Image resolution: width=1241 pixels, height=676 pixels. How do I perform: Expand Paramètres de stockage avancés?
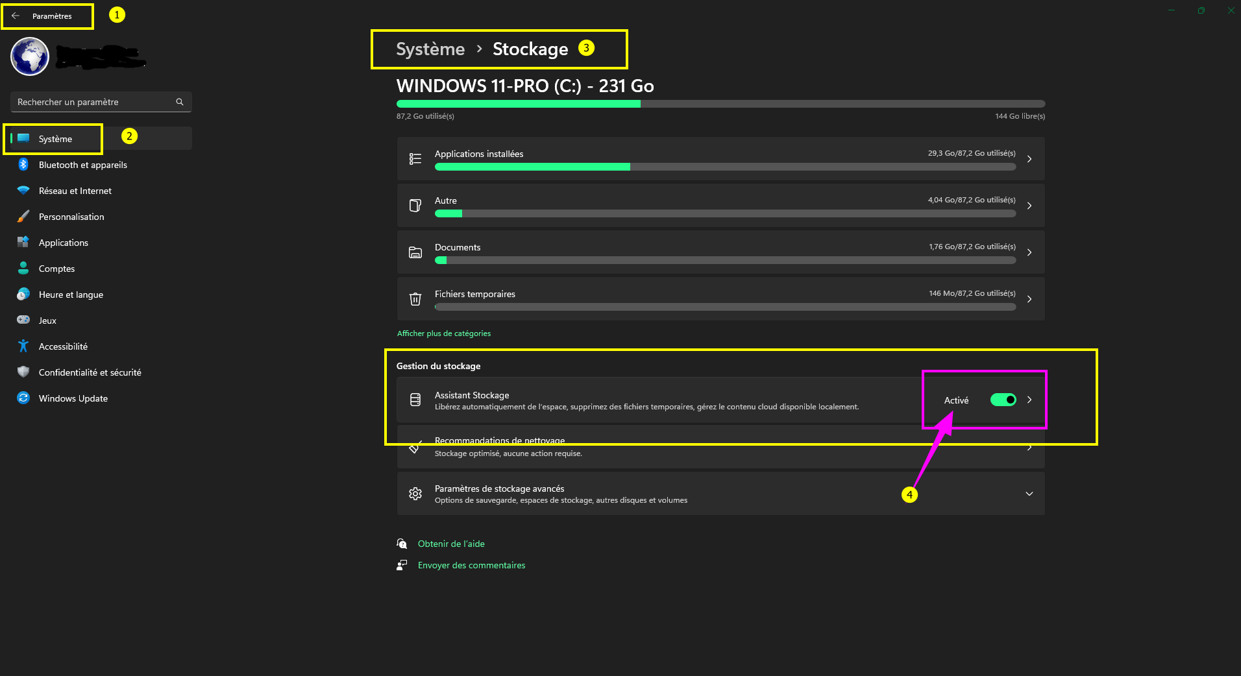(x=1029, y=494)
